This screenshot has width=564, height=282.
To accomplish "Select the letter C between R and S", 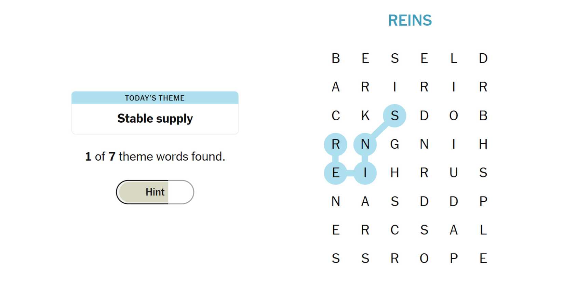I will point(394,230).
